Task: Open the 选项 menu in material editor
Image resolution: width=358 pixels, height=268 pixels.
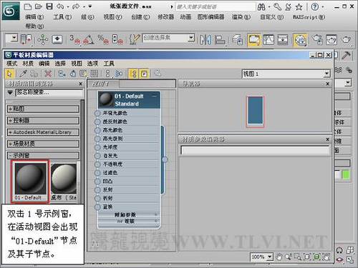Action: point(92,64)
